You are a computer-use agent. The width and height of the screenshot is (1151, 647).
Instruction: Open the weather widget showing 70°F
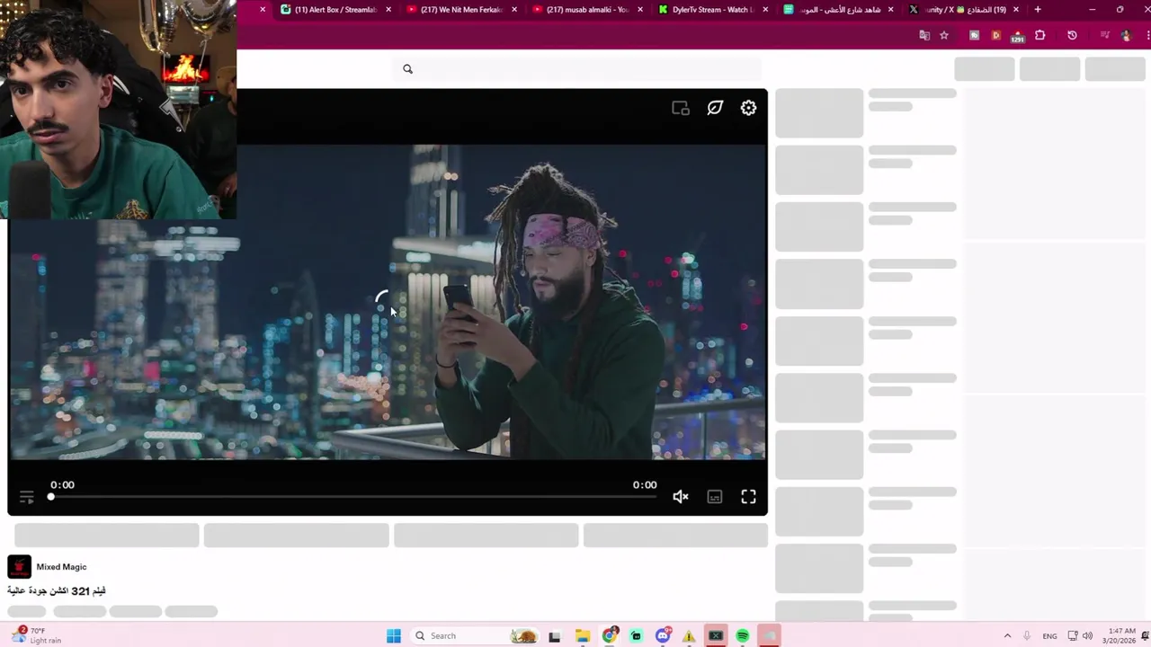click(34, 636)
